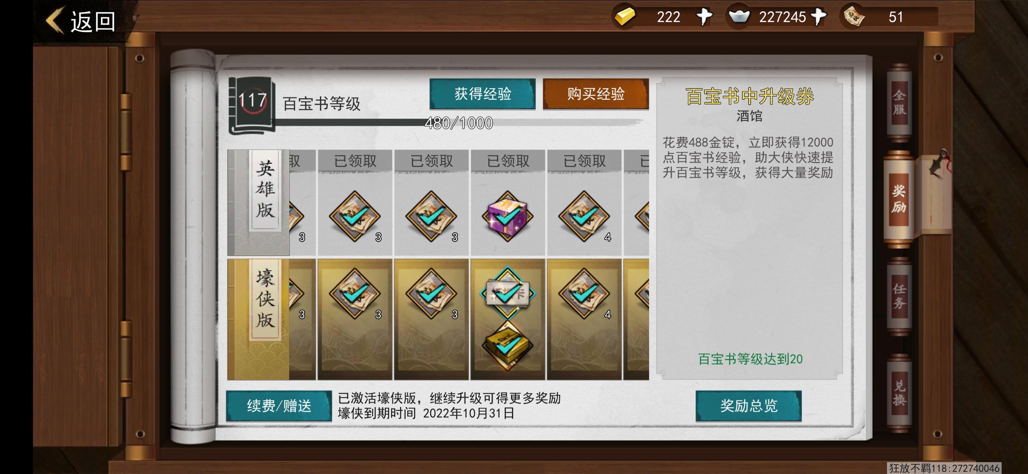This screenshot has width=1028, height=474.
Task: Tap the gold ingot currency icon
Action: tap(624, 17)
